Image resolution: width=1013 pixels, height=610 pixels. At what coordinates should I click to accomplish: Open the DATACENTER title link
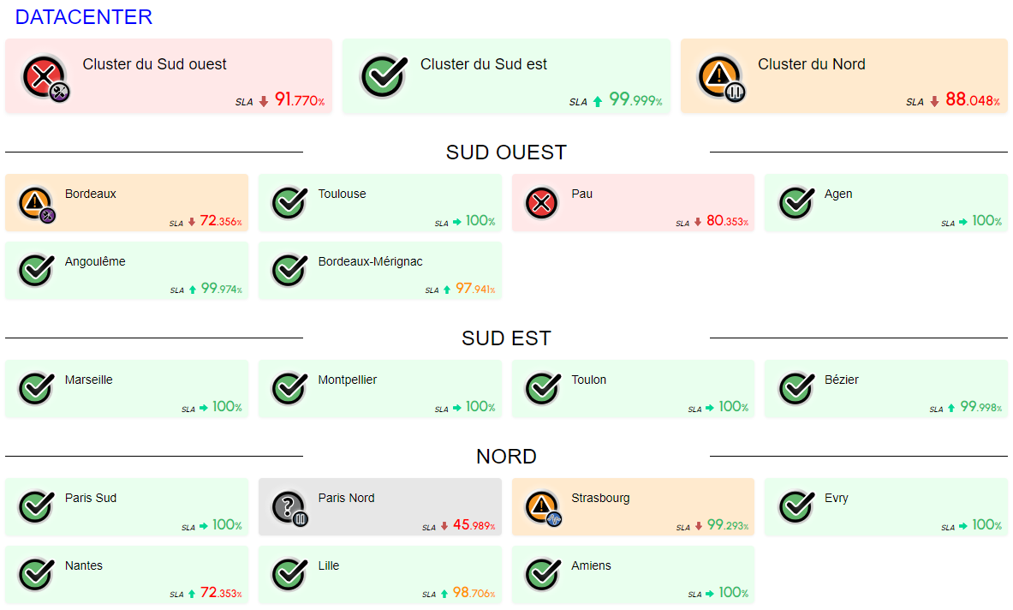click(x=84, y=17)
